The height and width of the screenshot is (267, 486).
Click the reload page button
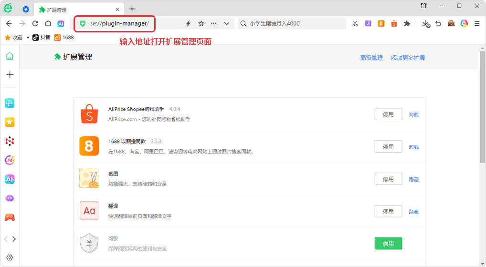click(35, 23)
